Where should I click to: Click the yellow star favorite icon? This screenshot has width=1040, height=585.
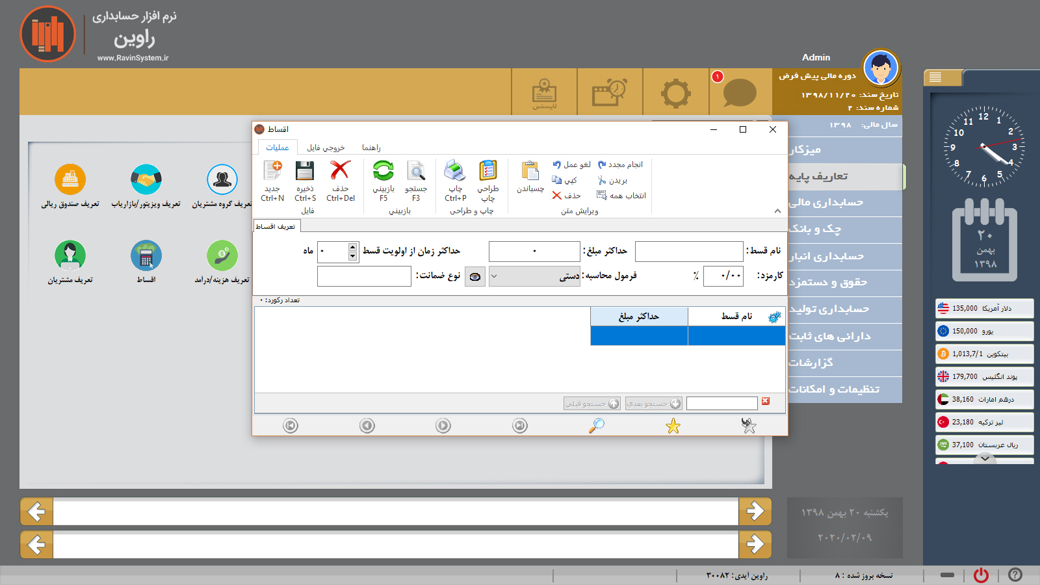673,426
